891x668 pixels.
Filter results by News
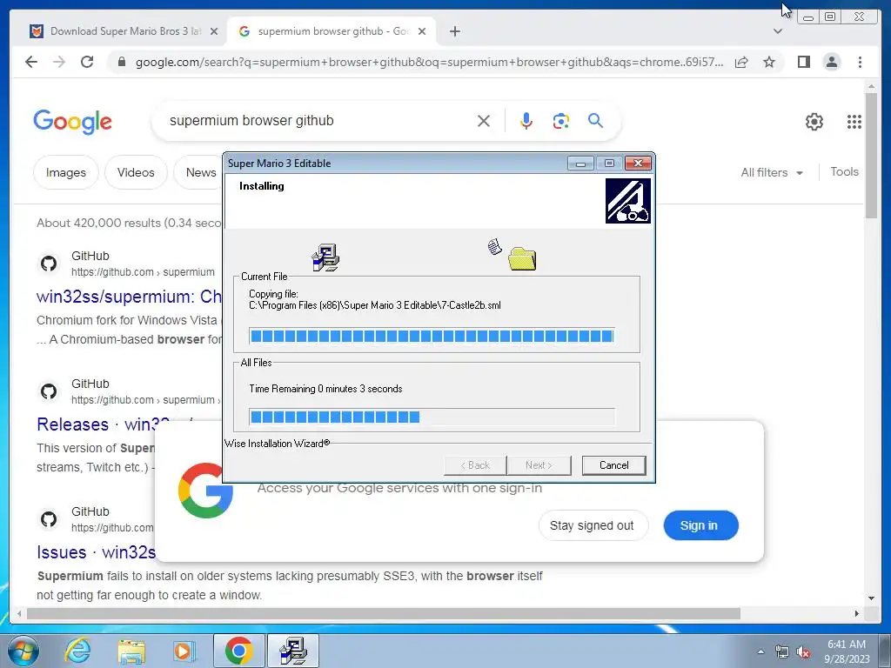pyautogui.click(x=198, y=173)
